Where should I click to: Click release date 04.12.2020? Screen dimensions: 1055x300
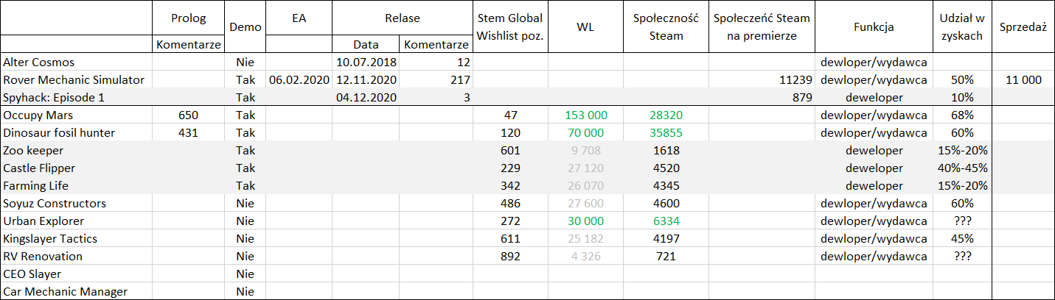click(x=366, y=98)
